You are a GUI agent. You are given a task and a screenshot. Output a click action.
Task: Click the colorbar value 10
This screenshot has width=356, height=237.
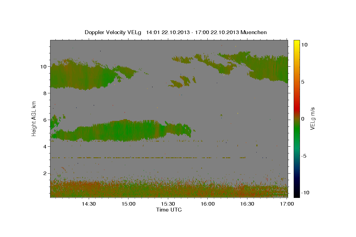coord(304,45)
